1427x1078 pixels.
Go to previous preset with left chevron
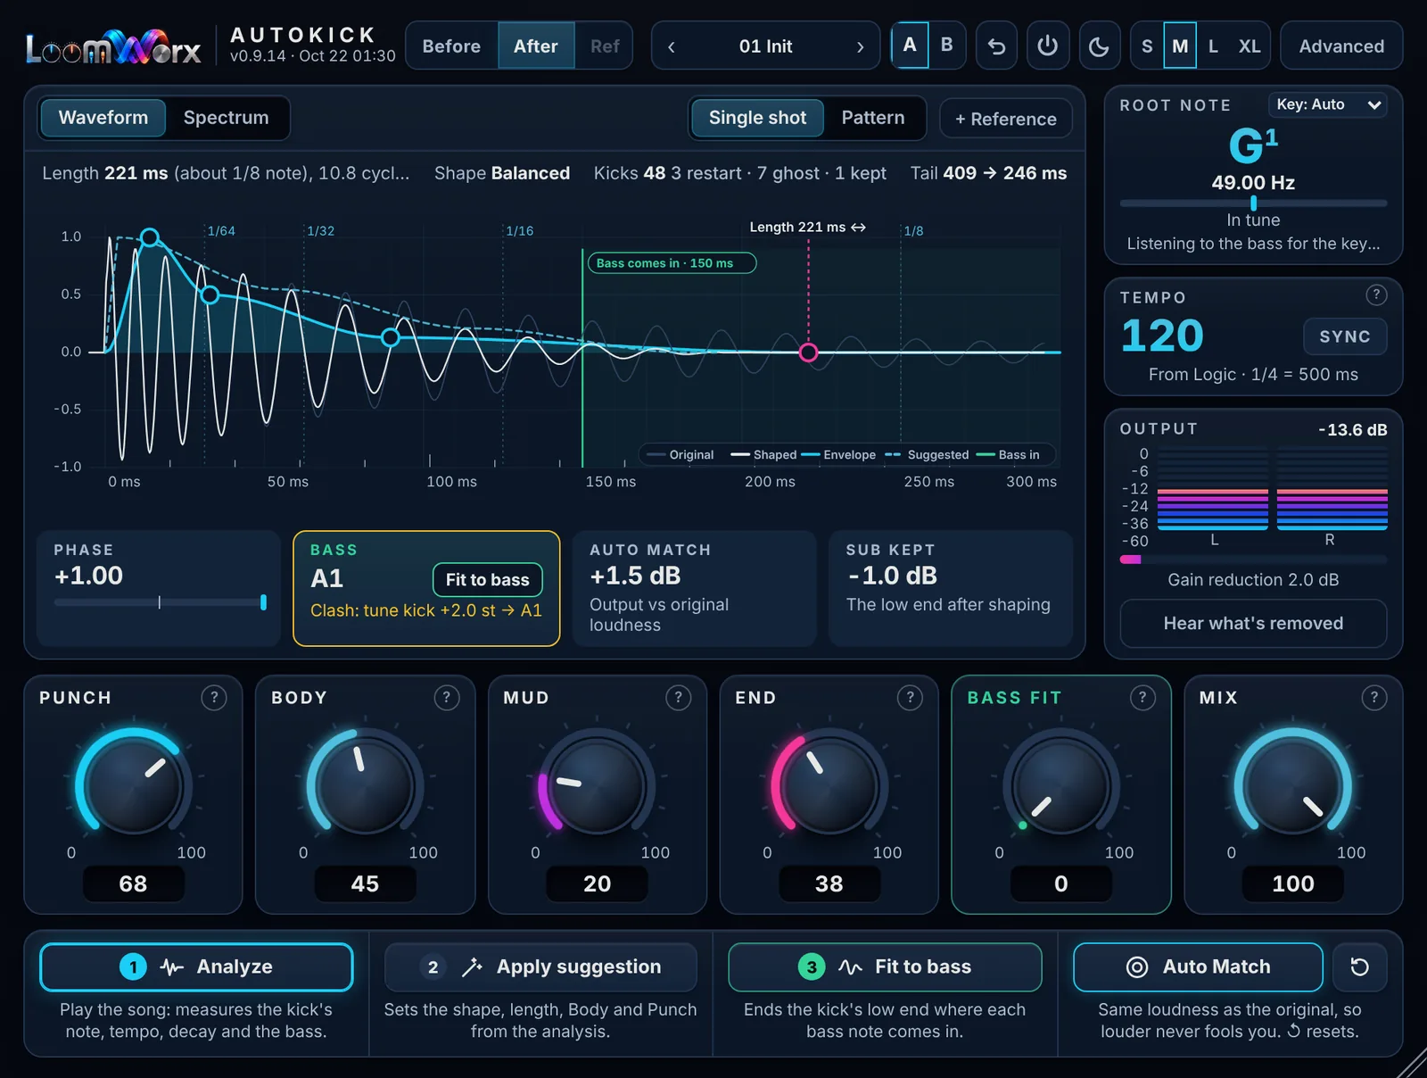click(672, 46)
